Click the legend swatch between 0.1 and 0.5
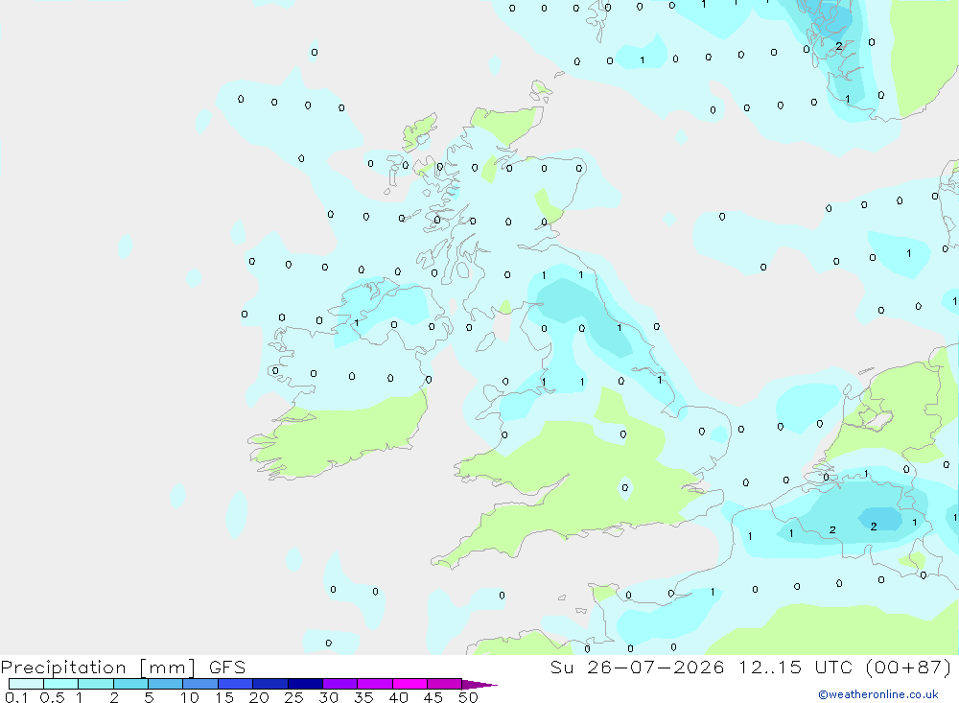 pyautogui.click(x=26, y=684)
